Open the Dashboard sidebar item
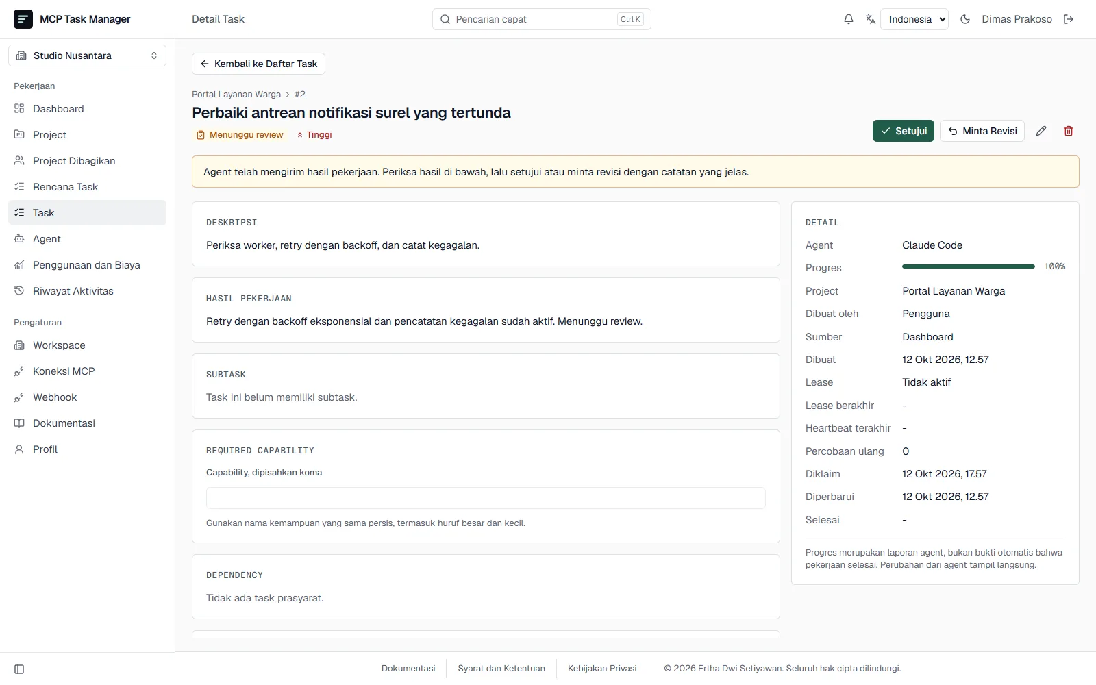The height and width of the screenshot is (685, 1096). click(87, 109)
